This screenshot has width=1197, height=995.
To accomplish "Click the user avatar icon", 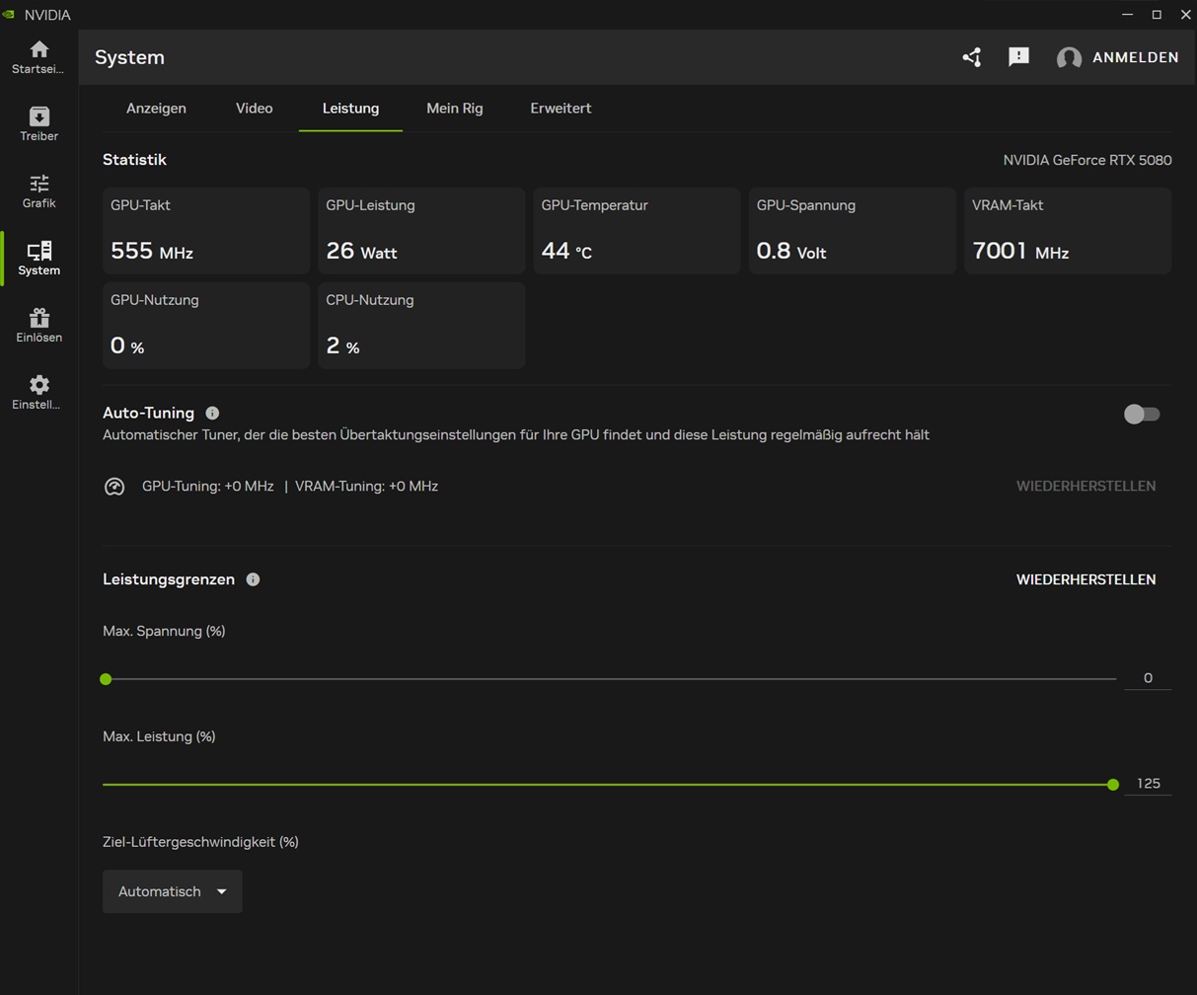I will [x=1069, y=58].
